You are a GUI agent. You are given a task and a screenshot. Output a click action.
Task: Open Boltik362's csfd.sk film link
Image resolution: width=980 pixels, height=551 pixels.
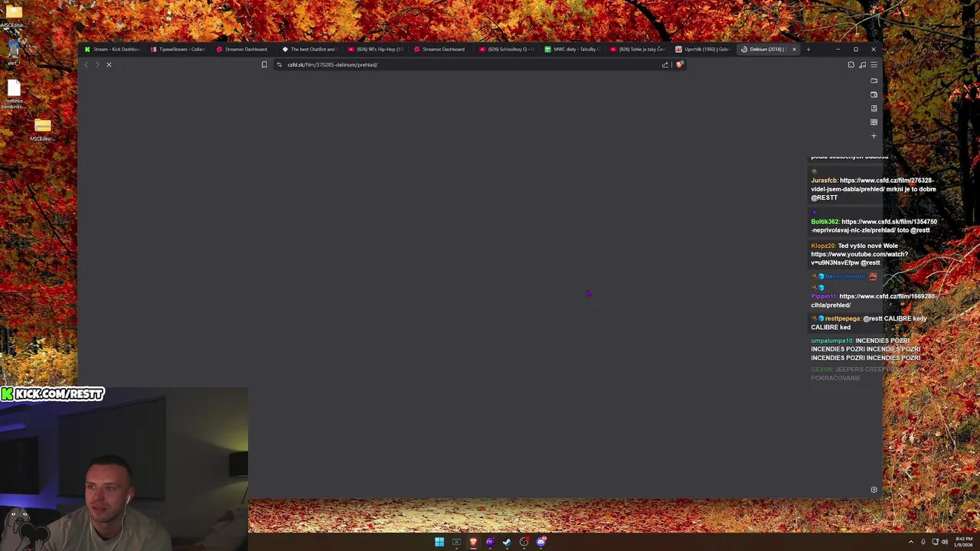click(x=874, y=226)
